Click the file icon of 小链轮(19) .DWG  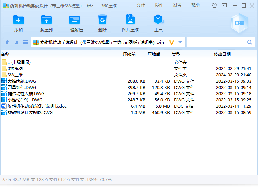(4, 100)
